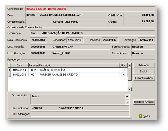Click Usu. Alteração field with Nome_711200
The image size is (168, 131).
tap(70, 53)
